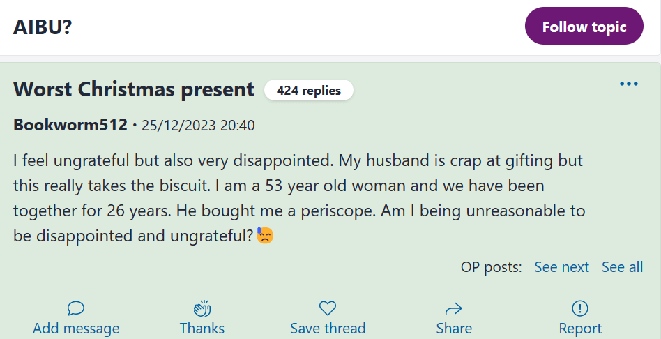This screenshot has height=339, width=661.
Task: Open the Bookworm512 user profile
Action: pyautogui.click(x=70, y=126)
